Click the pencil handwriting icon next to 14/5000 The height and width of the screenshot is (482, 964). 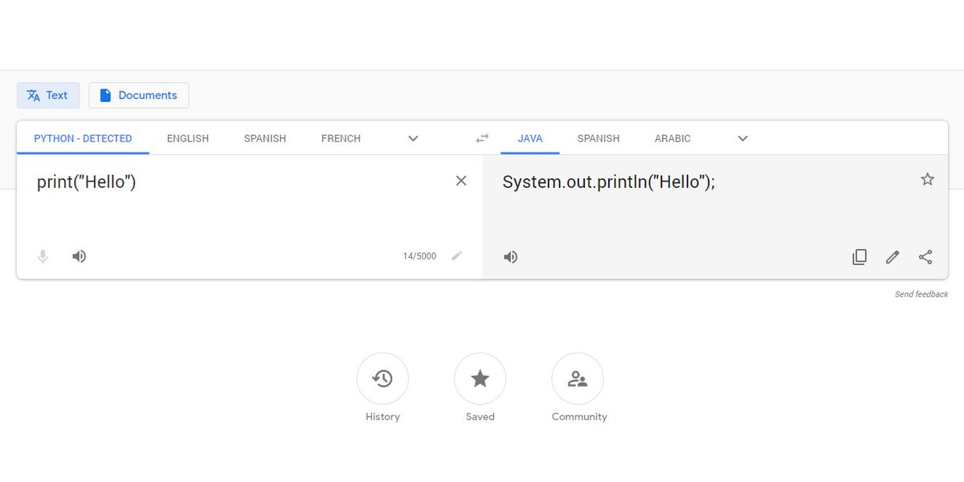457,256
